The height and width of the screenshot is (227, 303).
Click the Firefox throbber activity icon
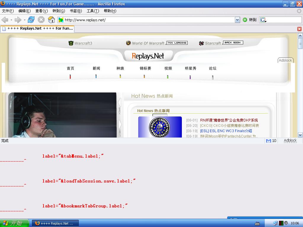coord(299,11)
